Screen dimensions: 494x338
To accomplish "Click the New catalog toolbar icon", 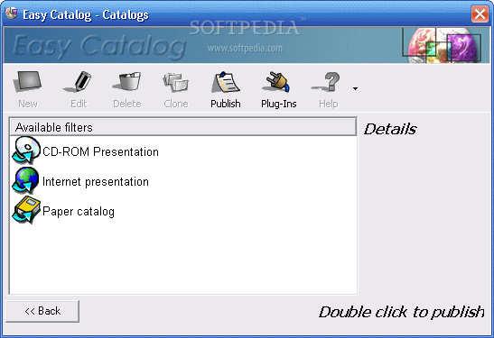I will (x=28, y=81).
